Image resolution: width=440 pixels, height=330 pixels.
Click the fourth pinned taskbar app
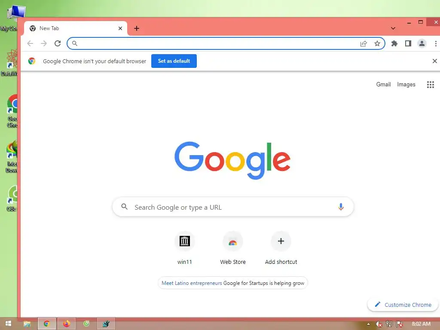tap(106, 324)
